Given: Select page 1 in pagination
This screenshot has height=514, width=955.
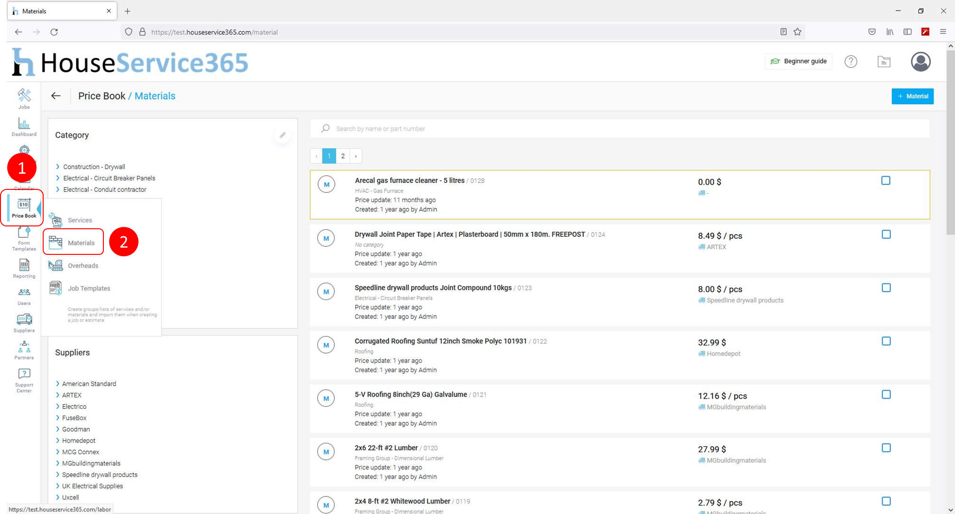Looking at the screenshot, I should coord(329,156).
